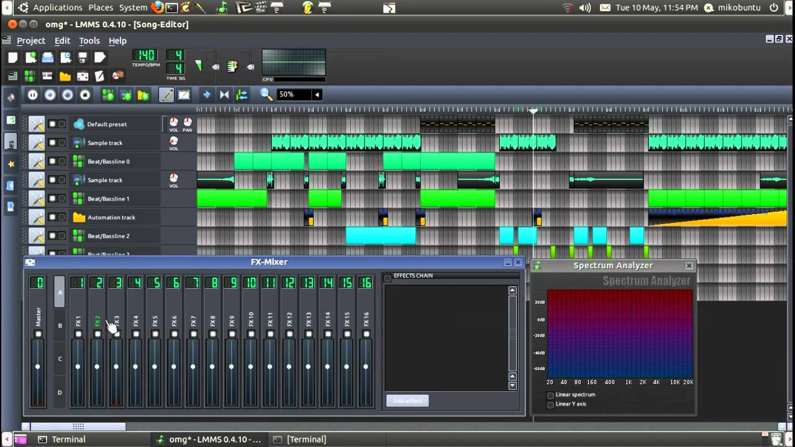Image resolution: width=795 pixels, height=447 pixels.
Task: Add a sample track
Action: (x=126, y=95)
